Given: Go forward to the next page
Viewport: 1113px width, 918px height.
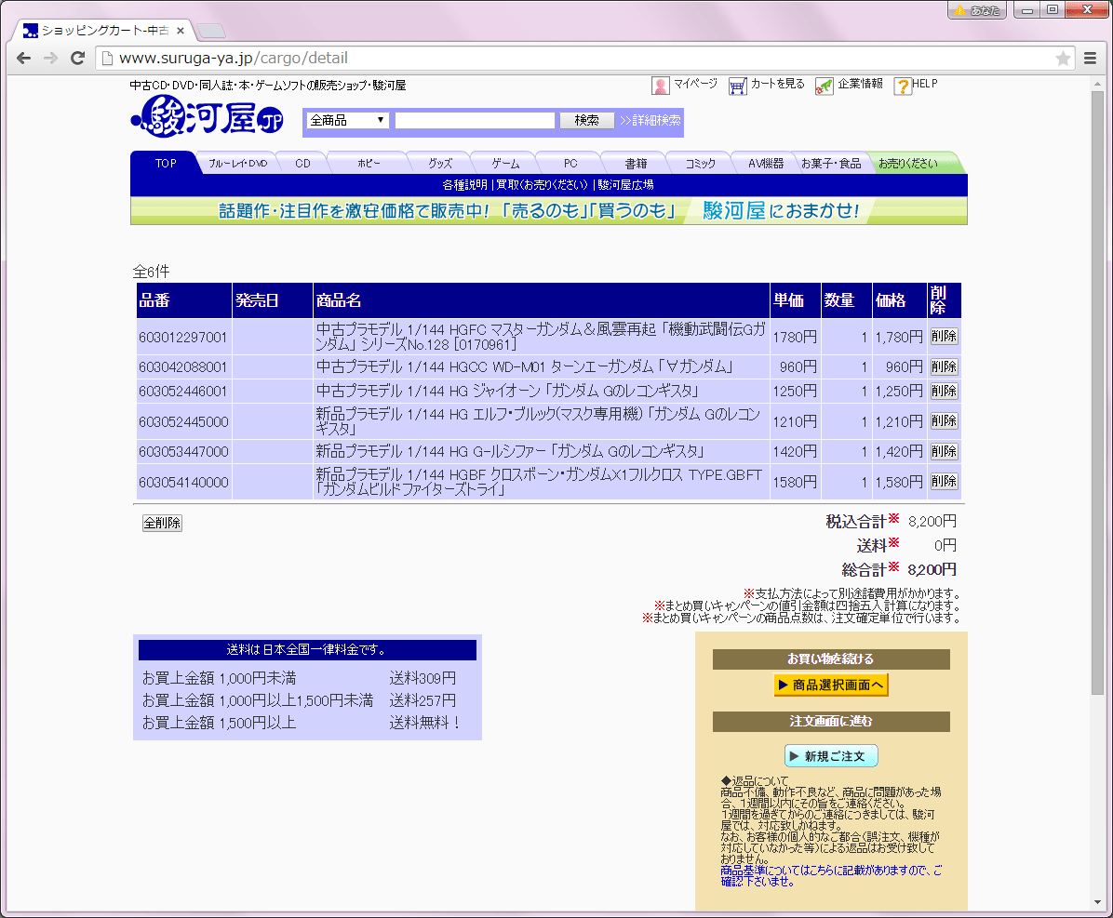Looking at the screenshot, I should (x=50, y=59).
